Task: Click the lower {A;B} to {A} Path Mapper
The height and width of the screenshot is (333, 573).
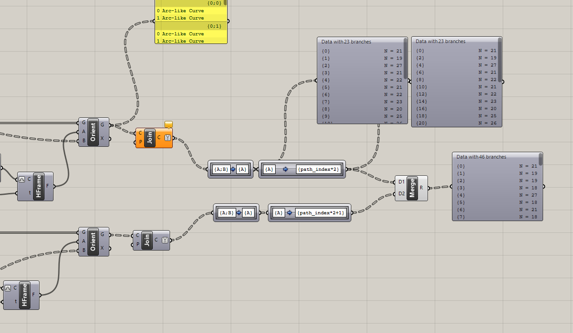Action: point(236,212)
